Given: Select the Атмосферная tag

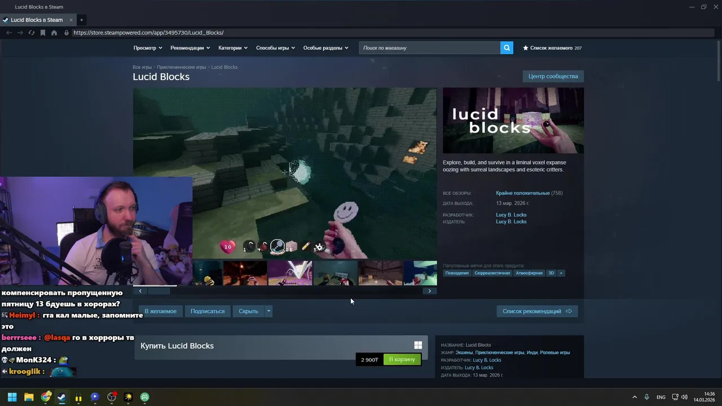Looking at the screenshot, I should click(529, 273).
